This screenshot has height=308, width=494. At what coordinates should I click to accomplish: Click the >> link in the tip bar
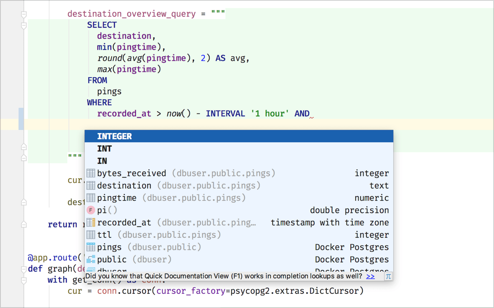[x=370, y=276]
